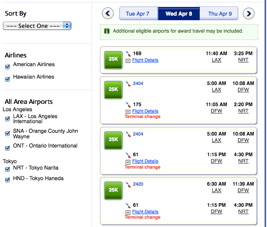Select the 25K award for flight 169
The height and width of the screenshot is (227, 267).
coord(113,60)
